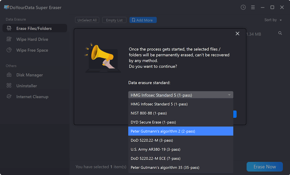Select DoD 5220.22-M (3-pass) option
The image size is (290, 175).
click(181, 140)
